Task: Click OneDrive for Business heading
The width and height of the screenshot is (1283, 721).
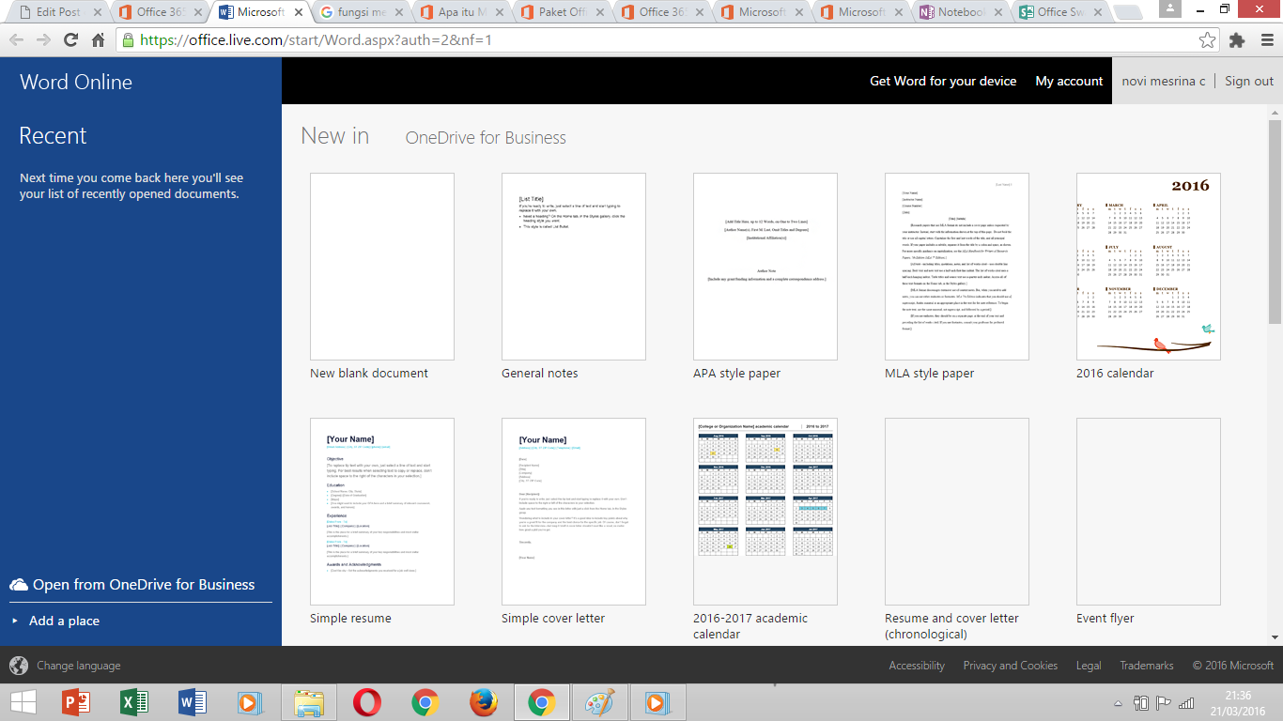Action: 486,138
